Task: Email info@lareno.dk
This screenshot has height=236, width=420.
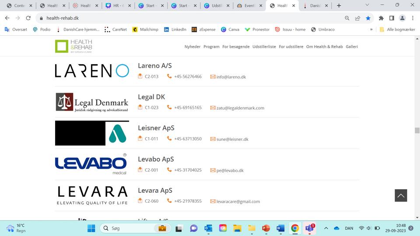Action: coord(231,77)
